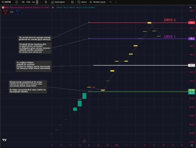Redo the last chart action
Image resolution: width=196 pixels, height=148 pixels.
click(x=116, y=2)
